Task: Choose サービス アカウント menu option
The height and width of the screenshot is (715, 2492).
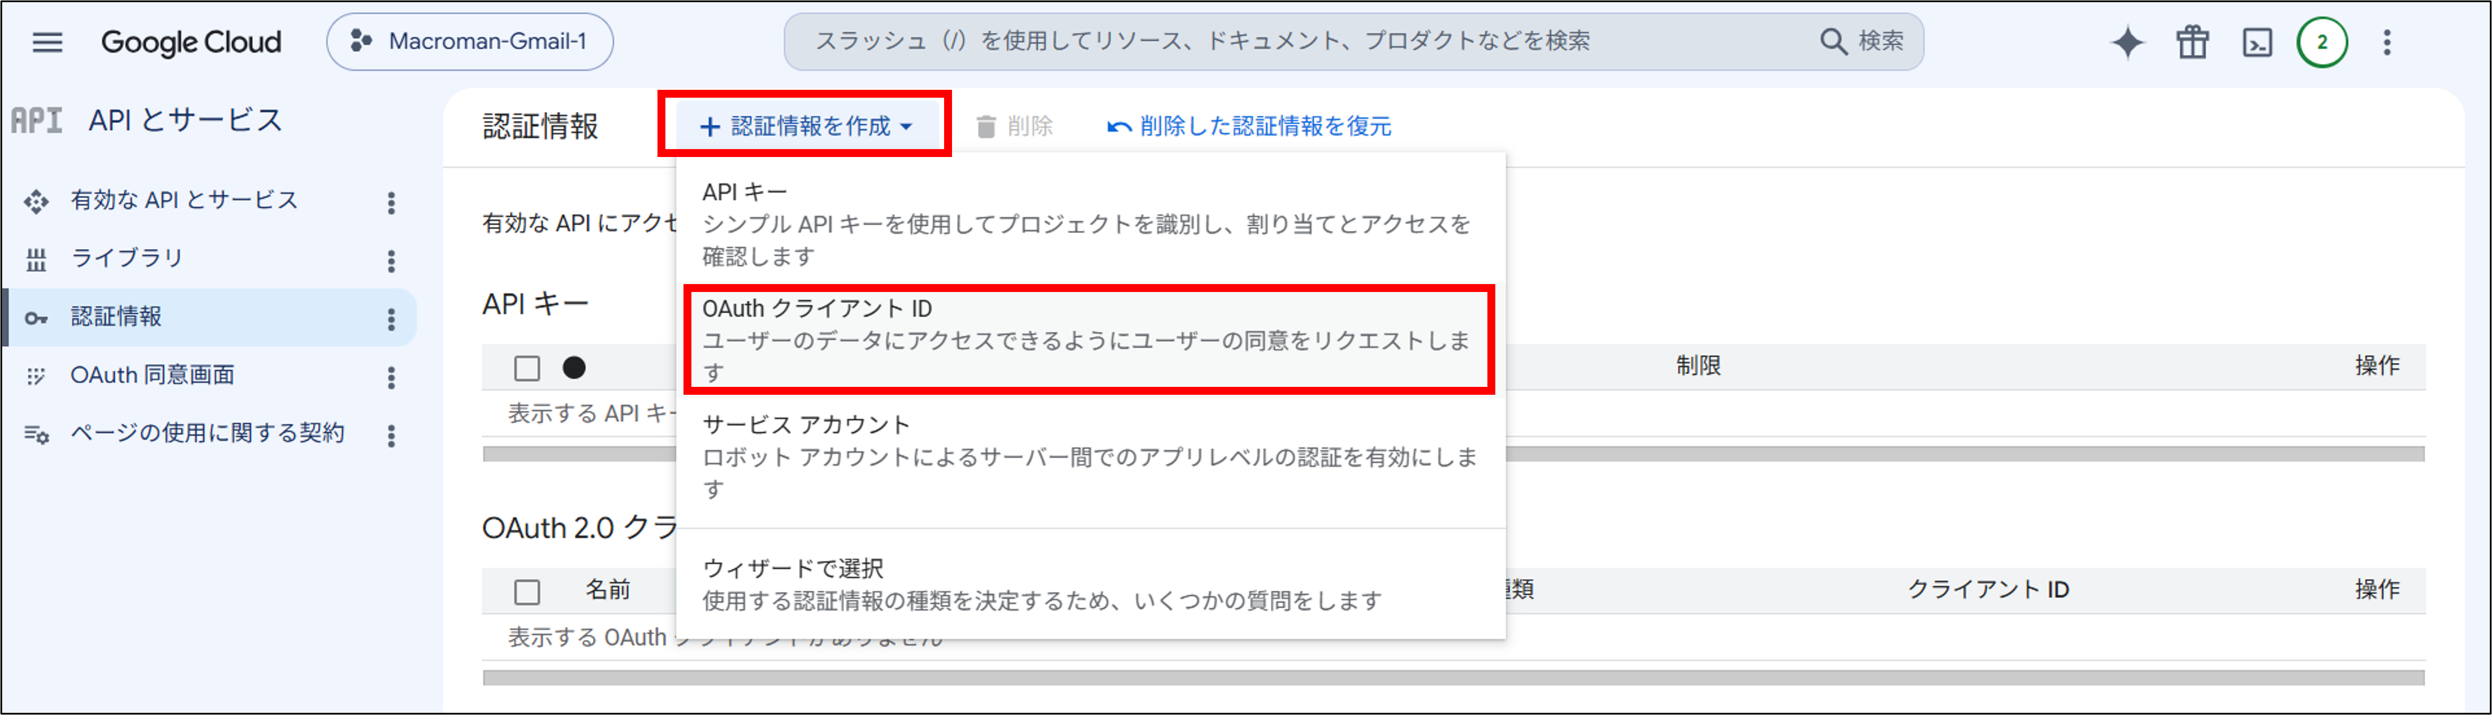Action: [x=1089, y=456]
